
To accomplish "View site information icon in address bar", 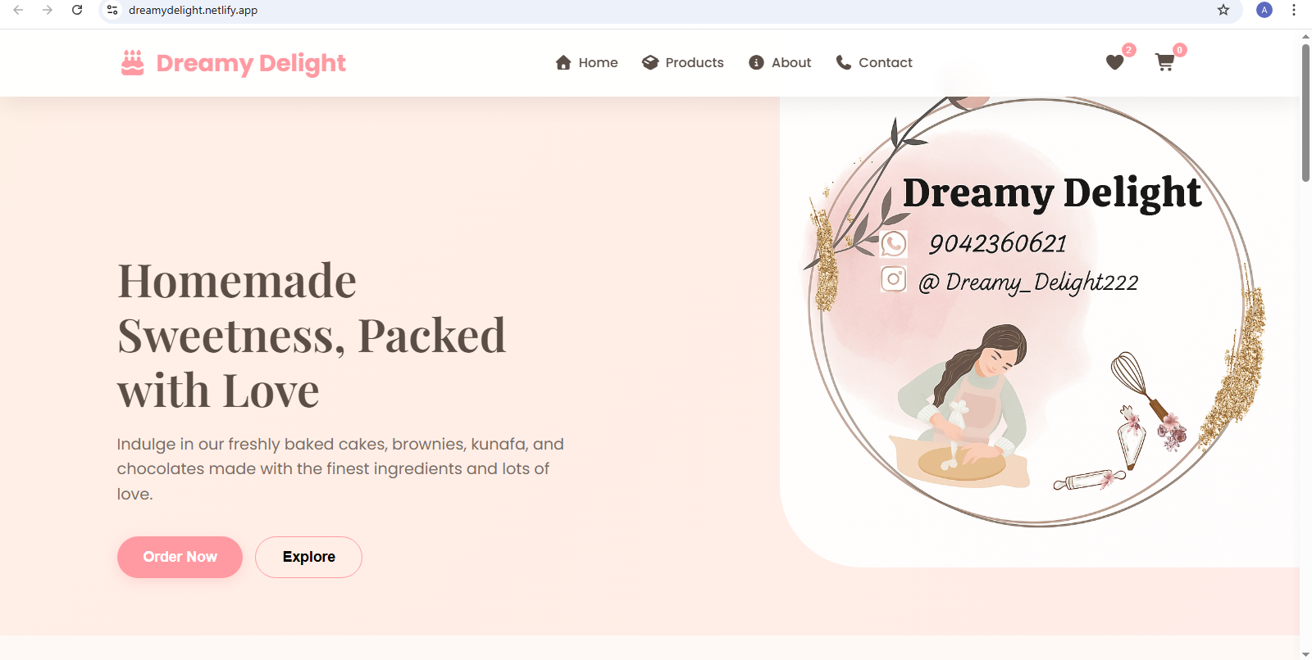I will point(113,10).
